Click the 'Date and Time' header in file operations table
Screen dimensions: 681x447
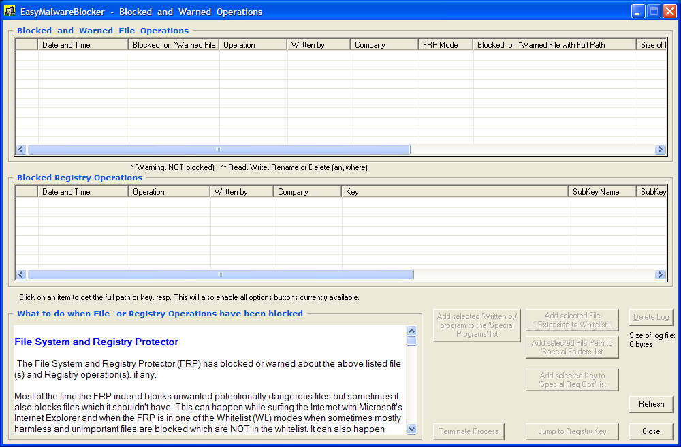[x=83, y=44]
